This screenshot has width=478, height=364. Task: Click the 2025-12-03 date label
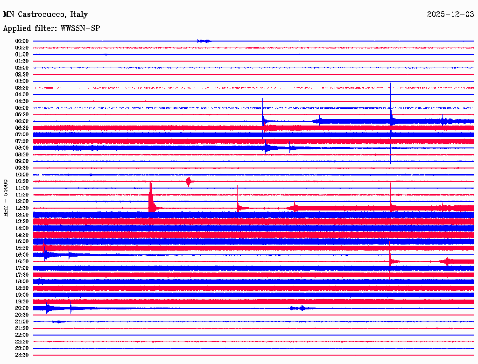[x=450, y=14]
